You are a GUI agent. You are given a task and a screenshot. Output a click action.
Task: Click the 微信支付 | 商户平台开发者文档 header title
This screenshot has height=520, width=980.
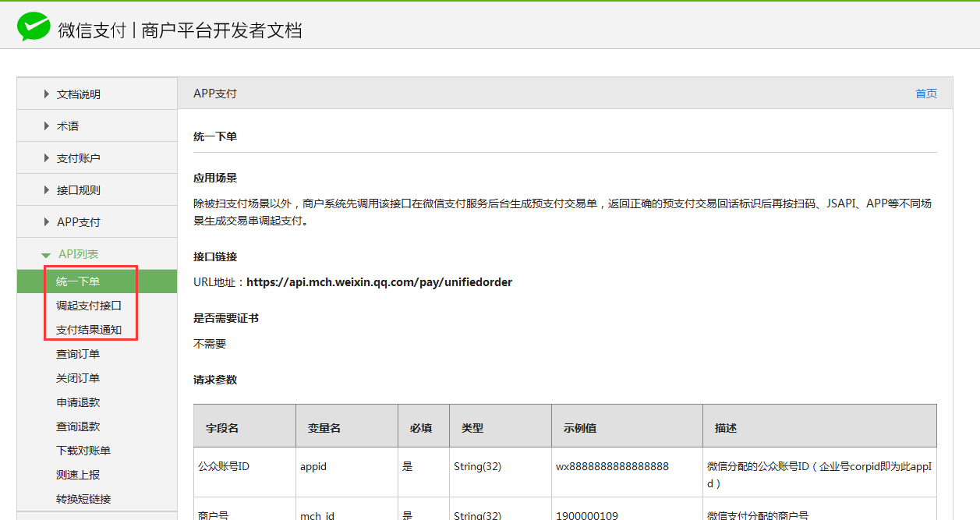coord(180,30)
